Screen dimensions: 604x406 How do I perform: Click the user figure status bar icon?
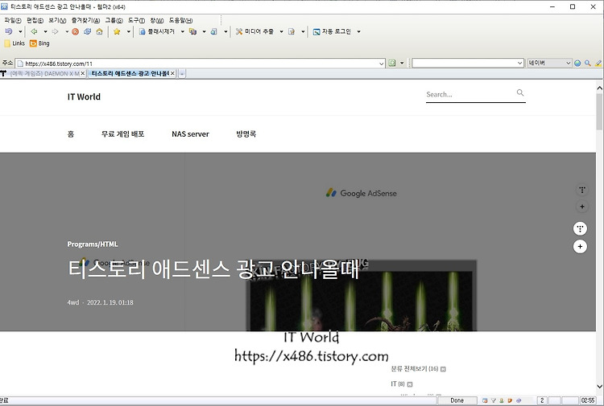502,400
